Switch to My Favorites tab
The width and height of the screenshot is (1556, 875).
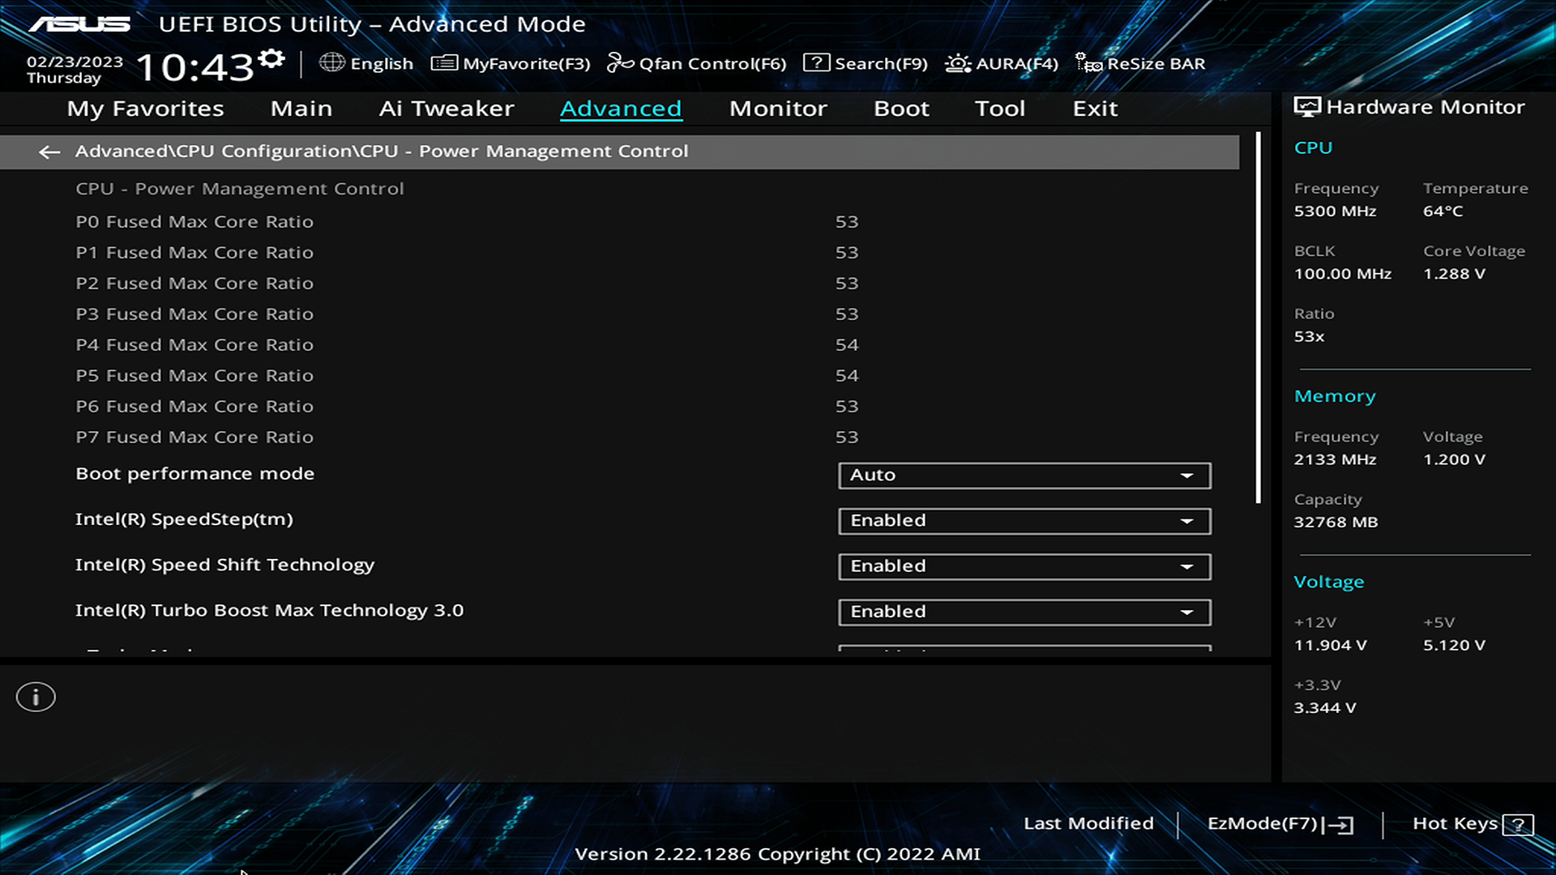point(145,109)
